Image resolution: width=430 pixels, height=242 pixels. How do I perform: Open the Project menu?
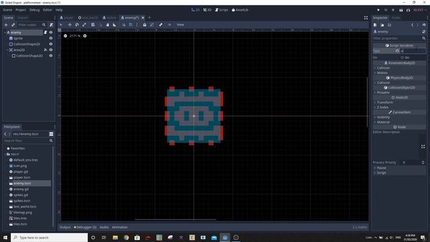tap(21, 10)
